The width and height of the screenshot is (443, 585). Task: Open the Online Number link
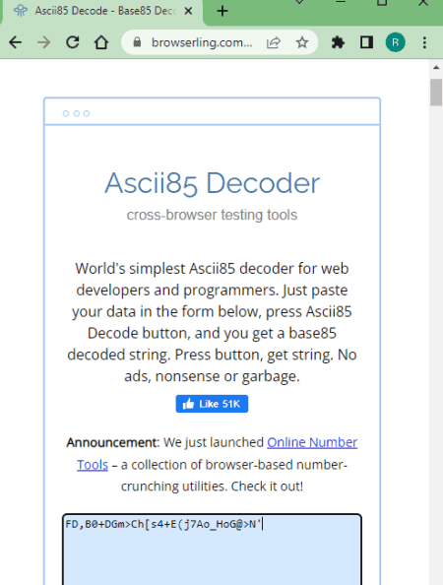[312, 442]
